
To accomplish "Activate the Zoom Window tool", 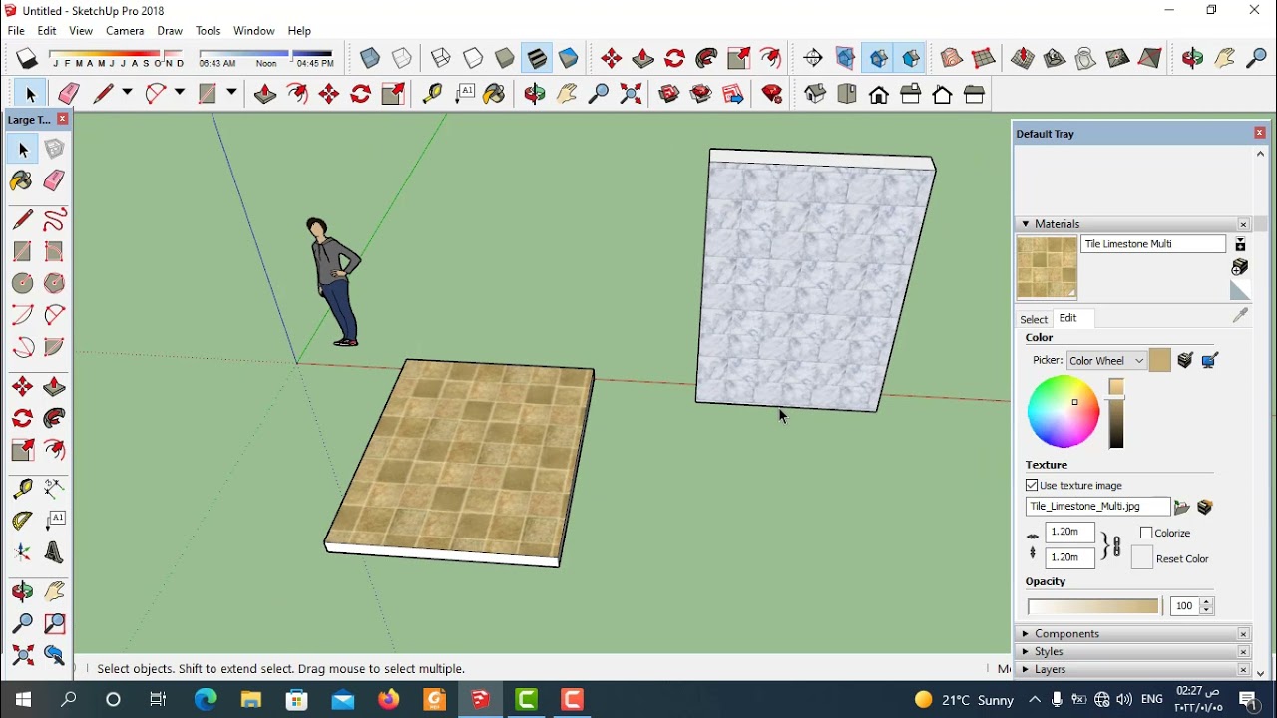I will pos(54,623).
